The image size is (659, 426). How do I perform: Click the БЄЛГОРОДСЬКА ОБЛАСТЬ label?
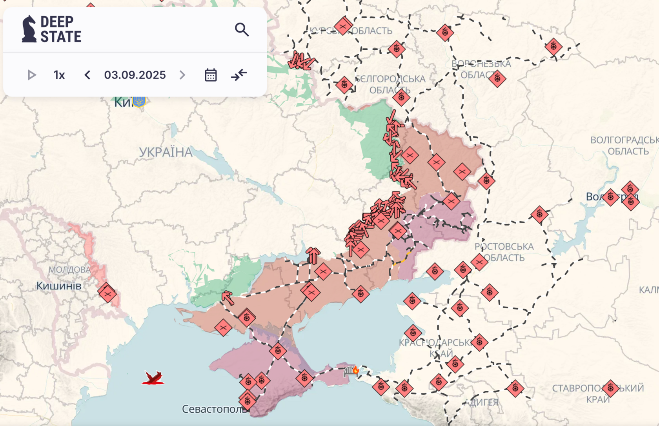tap(390, 84)
